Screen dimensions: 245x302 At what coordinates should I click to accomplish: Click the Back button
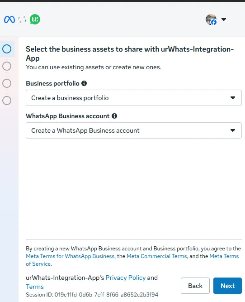[195, 286]
